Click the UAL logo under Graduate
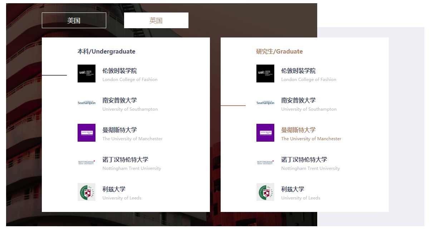This screenshot has height=233, width=432. point(265,74)
